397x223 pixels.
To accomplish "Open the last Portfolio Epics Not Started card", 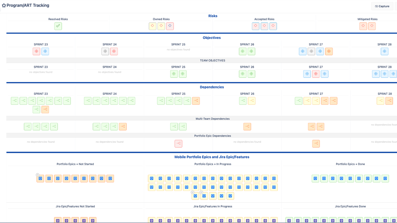I will click(x=110, y=179).
